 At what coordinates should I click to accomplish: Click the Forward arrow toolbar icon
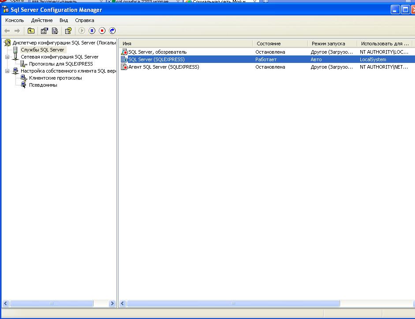coord(17,31)
